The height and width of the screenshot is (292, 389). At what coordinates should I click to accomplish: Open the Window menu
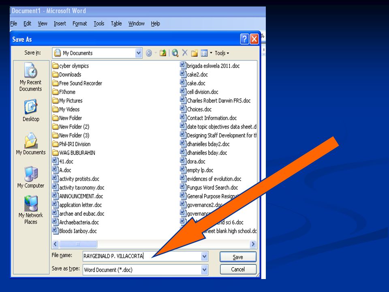coord(137,24)
